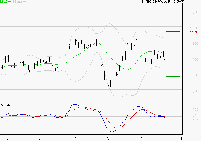201x141 pixels.
Task: Click the green MA20 legend line sample
Action: pyautogui.click(x=10, y=2)
